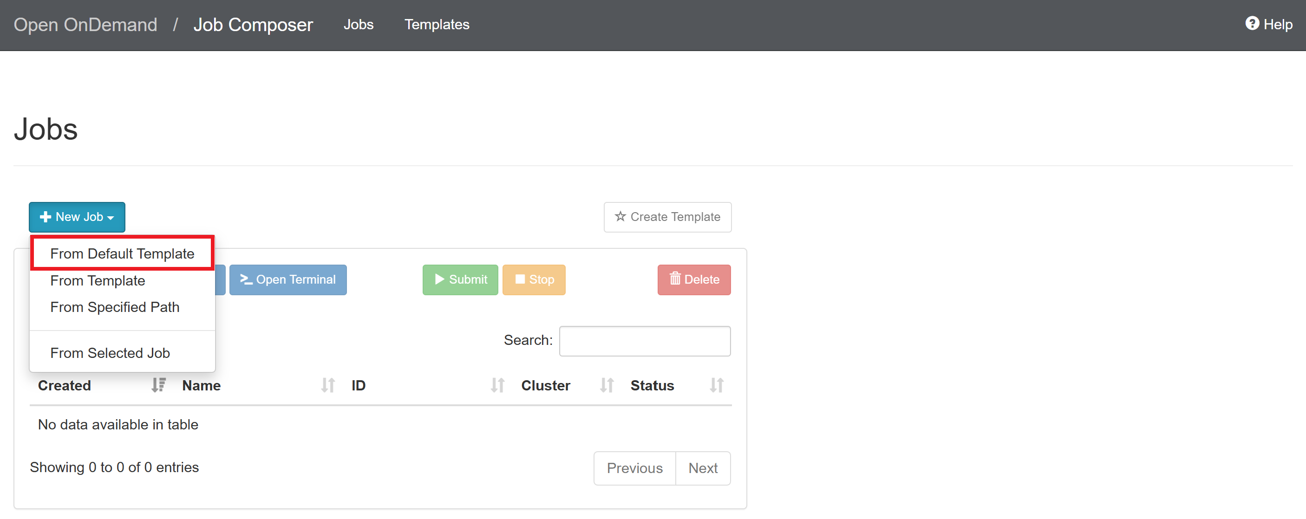This screenshot has width=1306, height=519.
Task: Click the ID column sort arrows
Action: pyautogui.click(x=497, y=385)
